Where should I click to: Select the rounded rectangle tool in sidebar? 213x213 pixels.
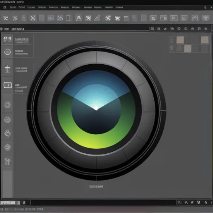click(8, 85)
